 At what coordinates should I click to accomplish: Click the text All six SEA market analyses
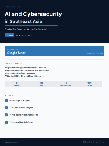(x=21, y=108)
